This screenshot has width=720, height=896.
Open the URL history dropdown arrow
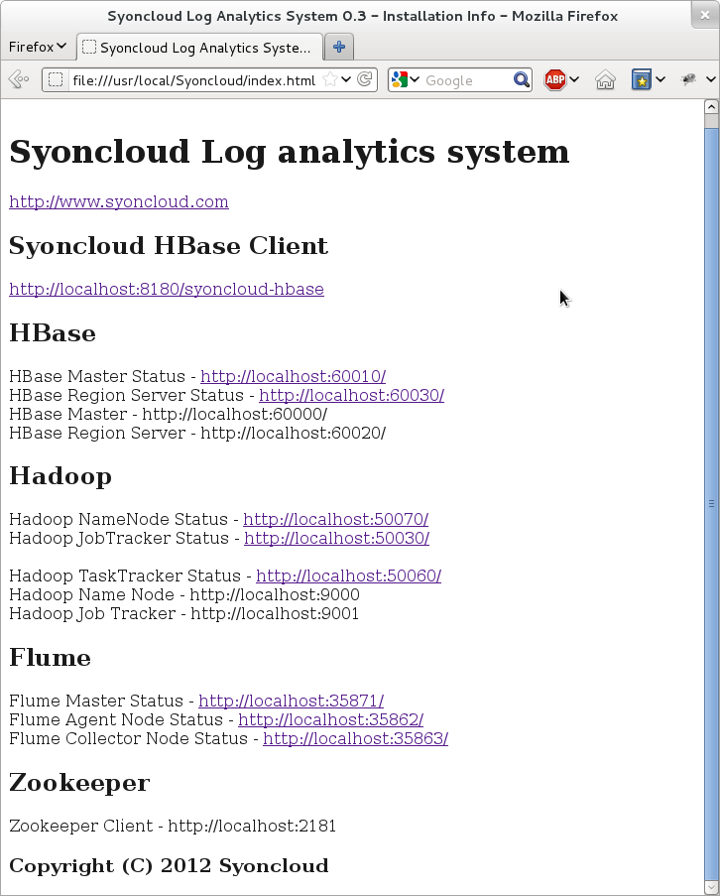346,79
